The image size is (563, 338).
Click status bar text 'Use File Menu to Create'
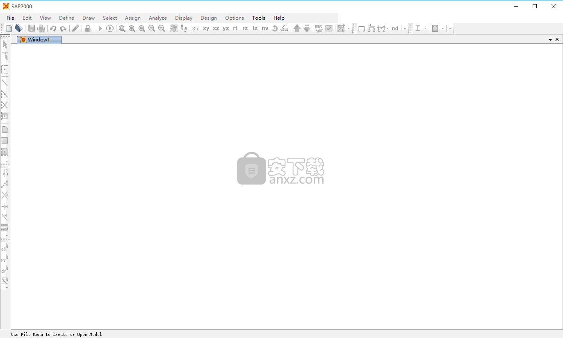(40, 334)
